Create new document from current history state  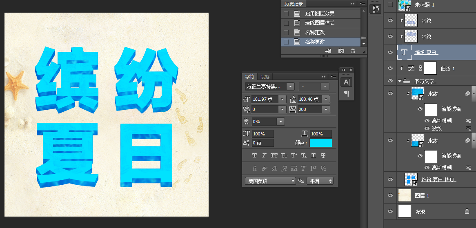point(328,51)
